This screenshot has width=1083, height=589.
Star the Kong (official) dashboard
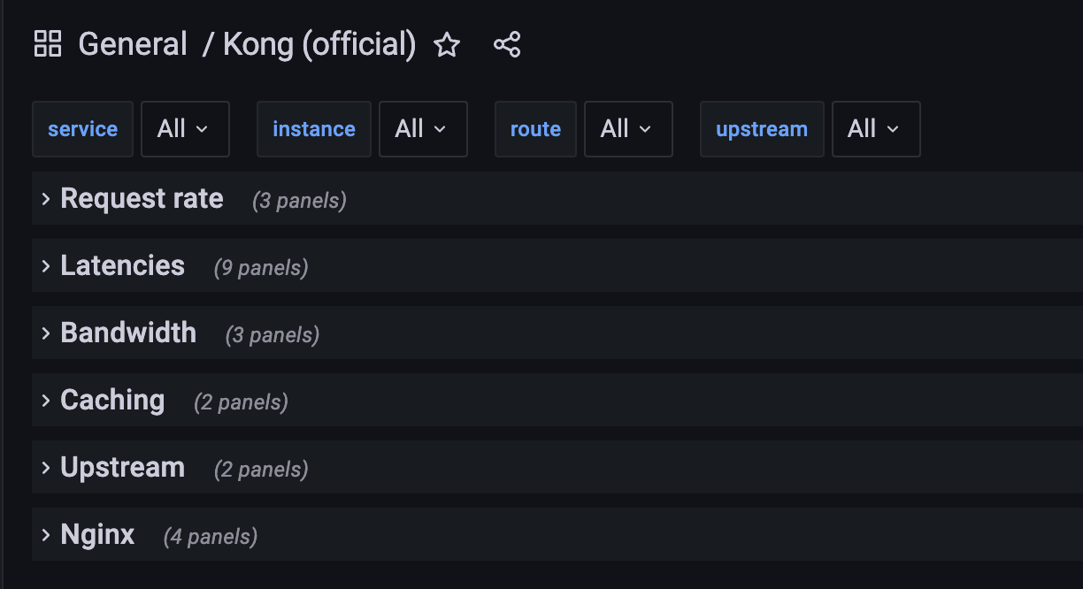tap(447, 45)
